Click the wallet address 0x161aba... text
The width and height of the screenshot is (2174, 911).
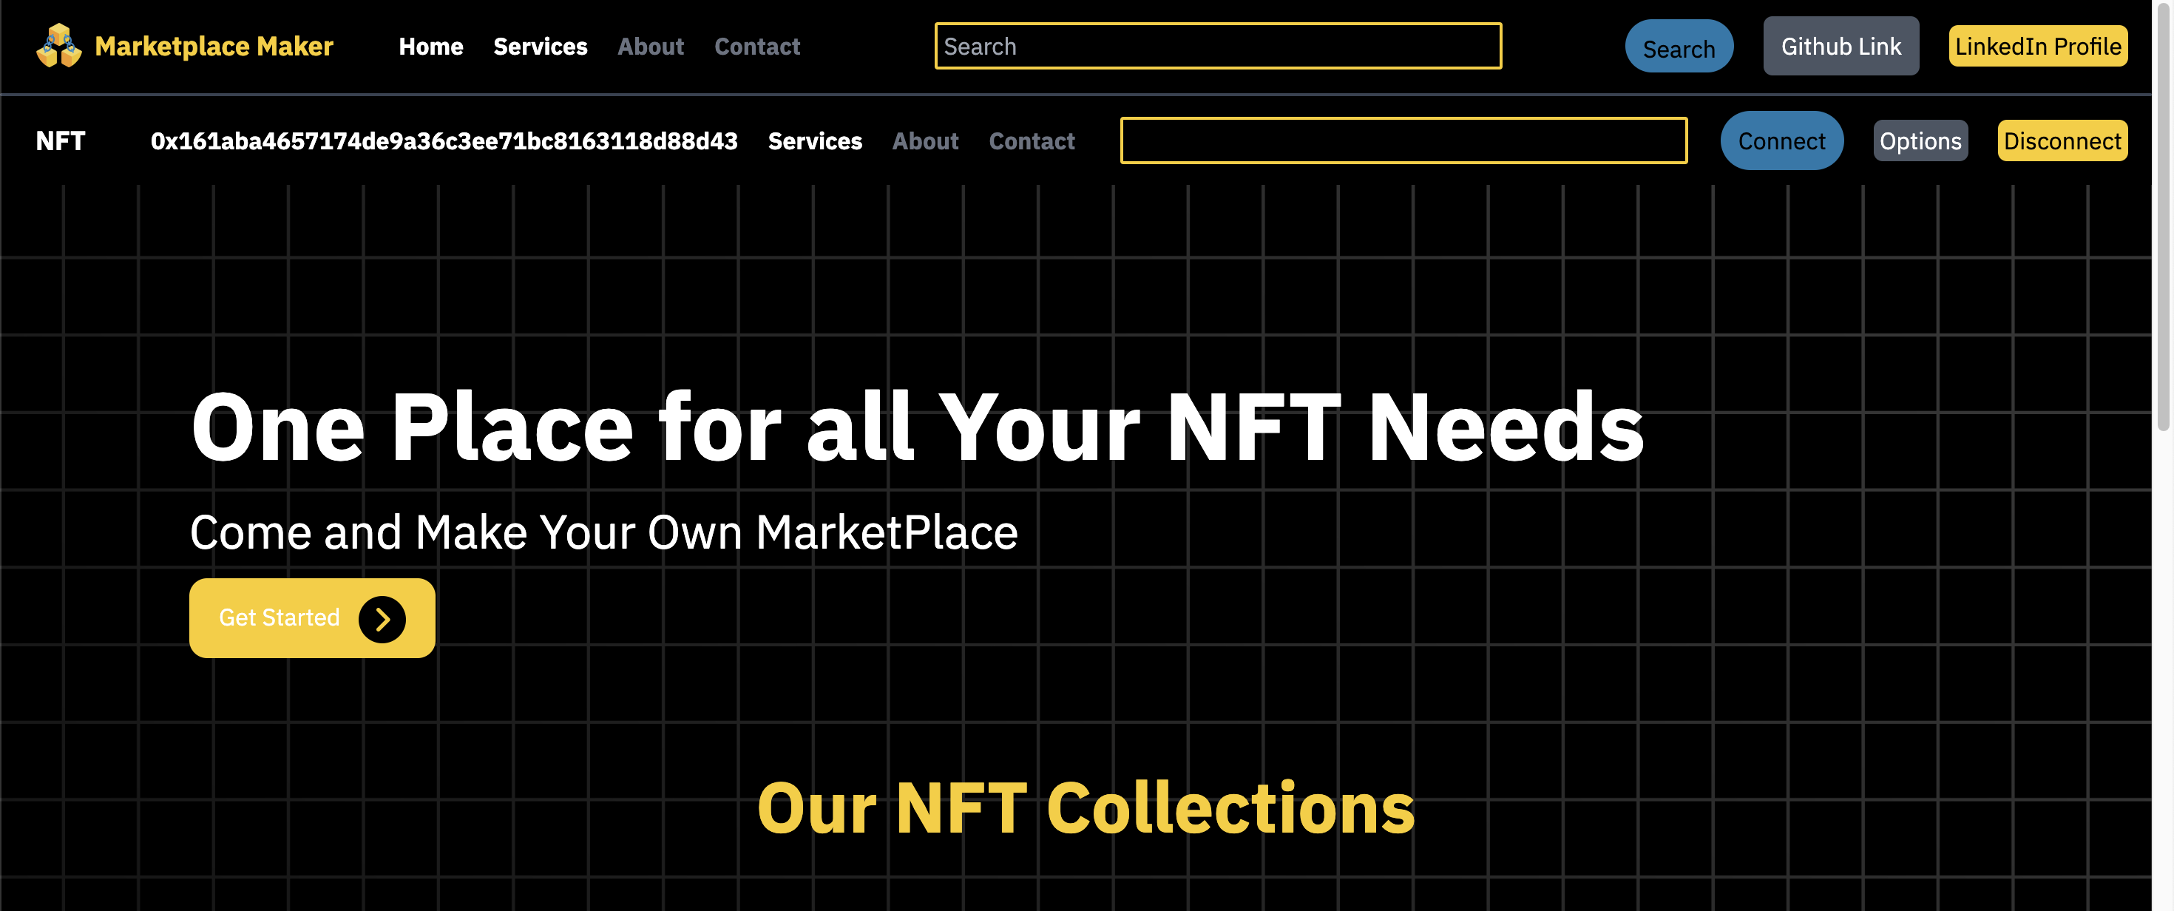tap(444, 141)
